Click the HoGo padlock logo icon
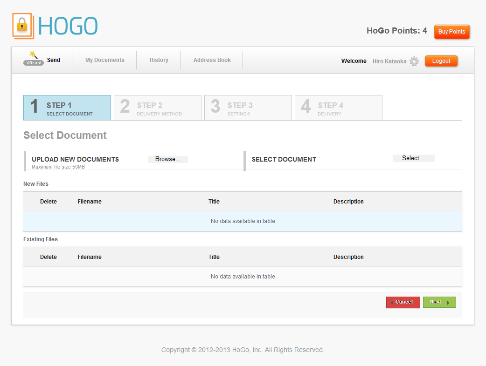Screen dimensions: 486x366 click(x=22, y=26)
